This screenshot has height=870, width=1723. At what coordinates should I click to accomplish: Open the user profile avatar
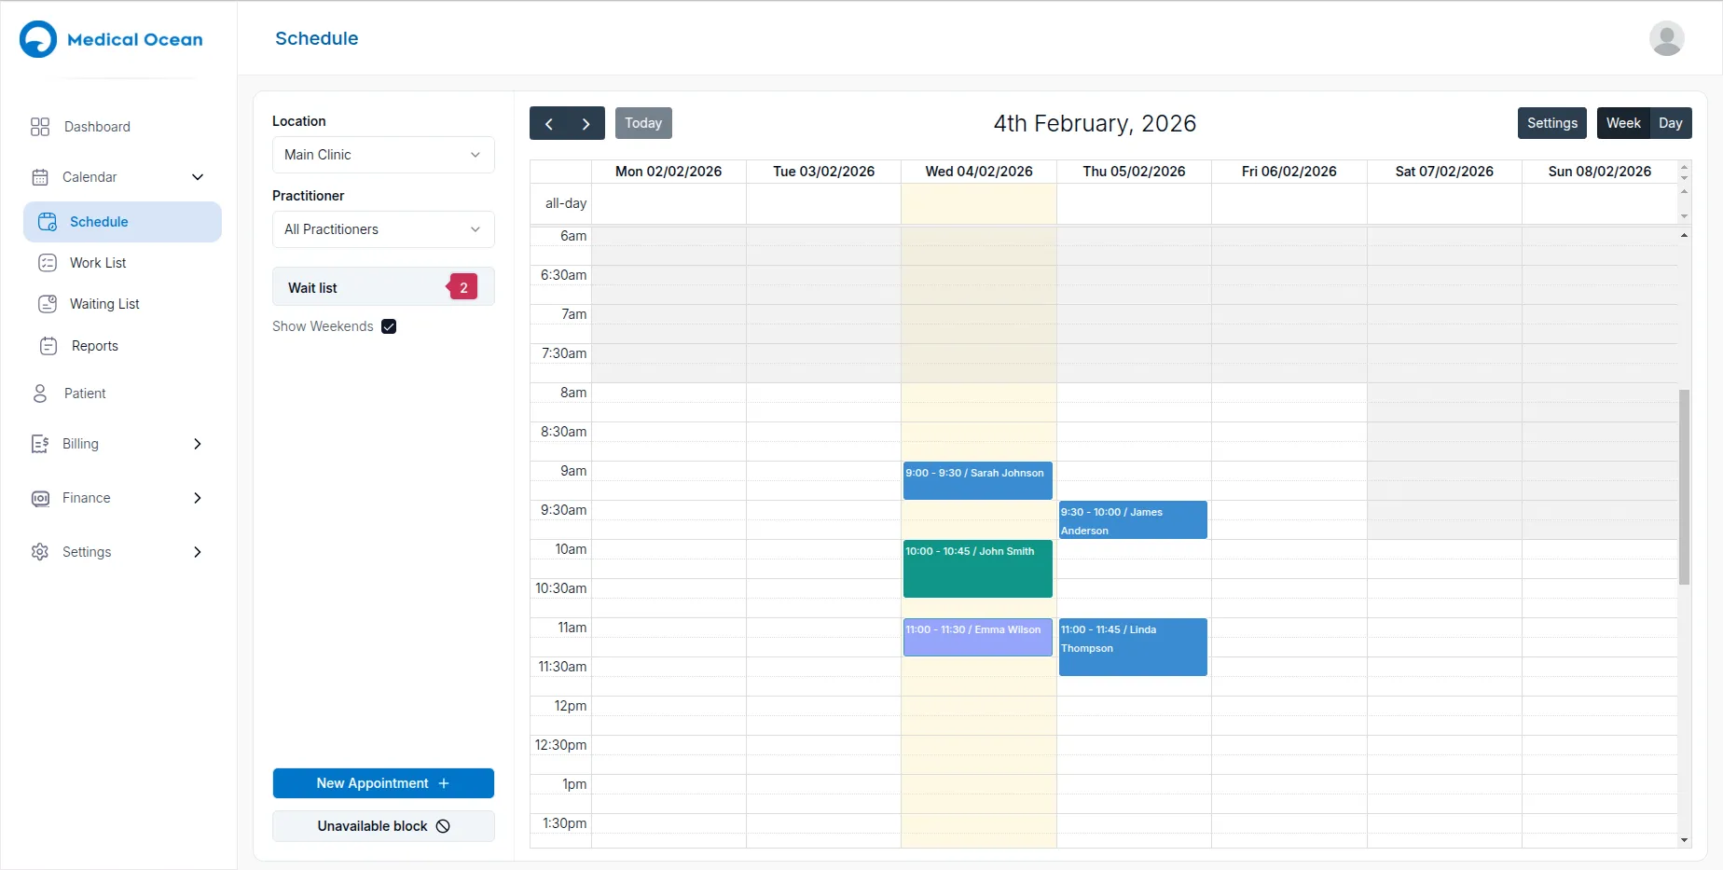coord(1666,39)
